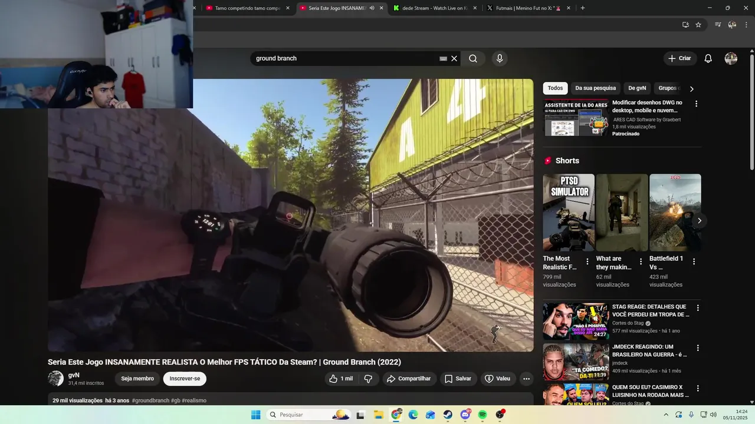
Task: Click the #realismo hashtag
Action: click(x=194, y=400)
